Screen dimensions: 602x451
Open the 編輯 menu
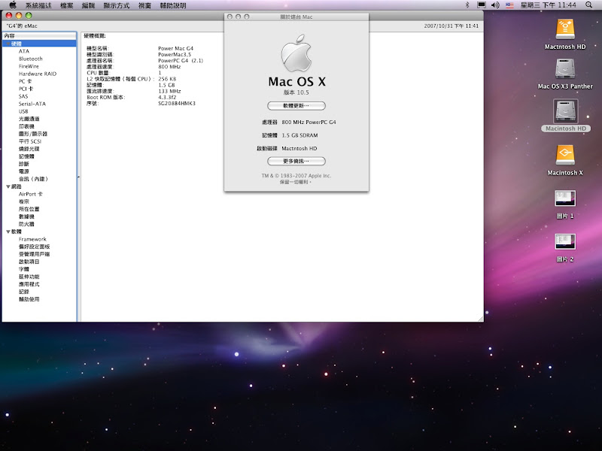tap(88, 5)
